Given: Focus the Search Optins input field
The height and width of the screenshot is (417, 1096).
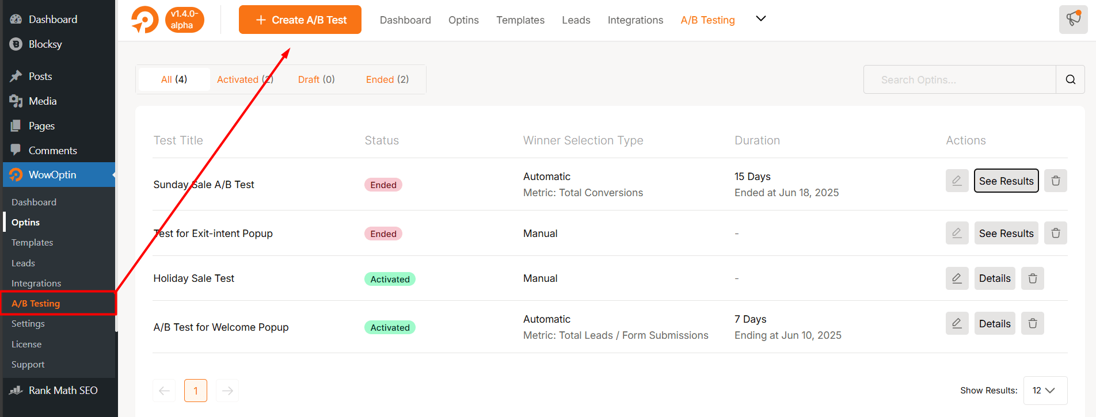Looking at the screenshot, I should 960,79.
